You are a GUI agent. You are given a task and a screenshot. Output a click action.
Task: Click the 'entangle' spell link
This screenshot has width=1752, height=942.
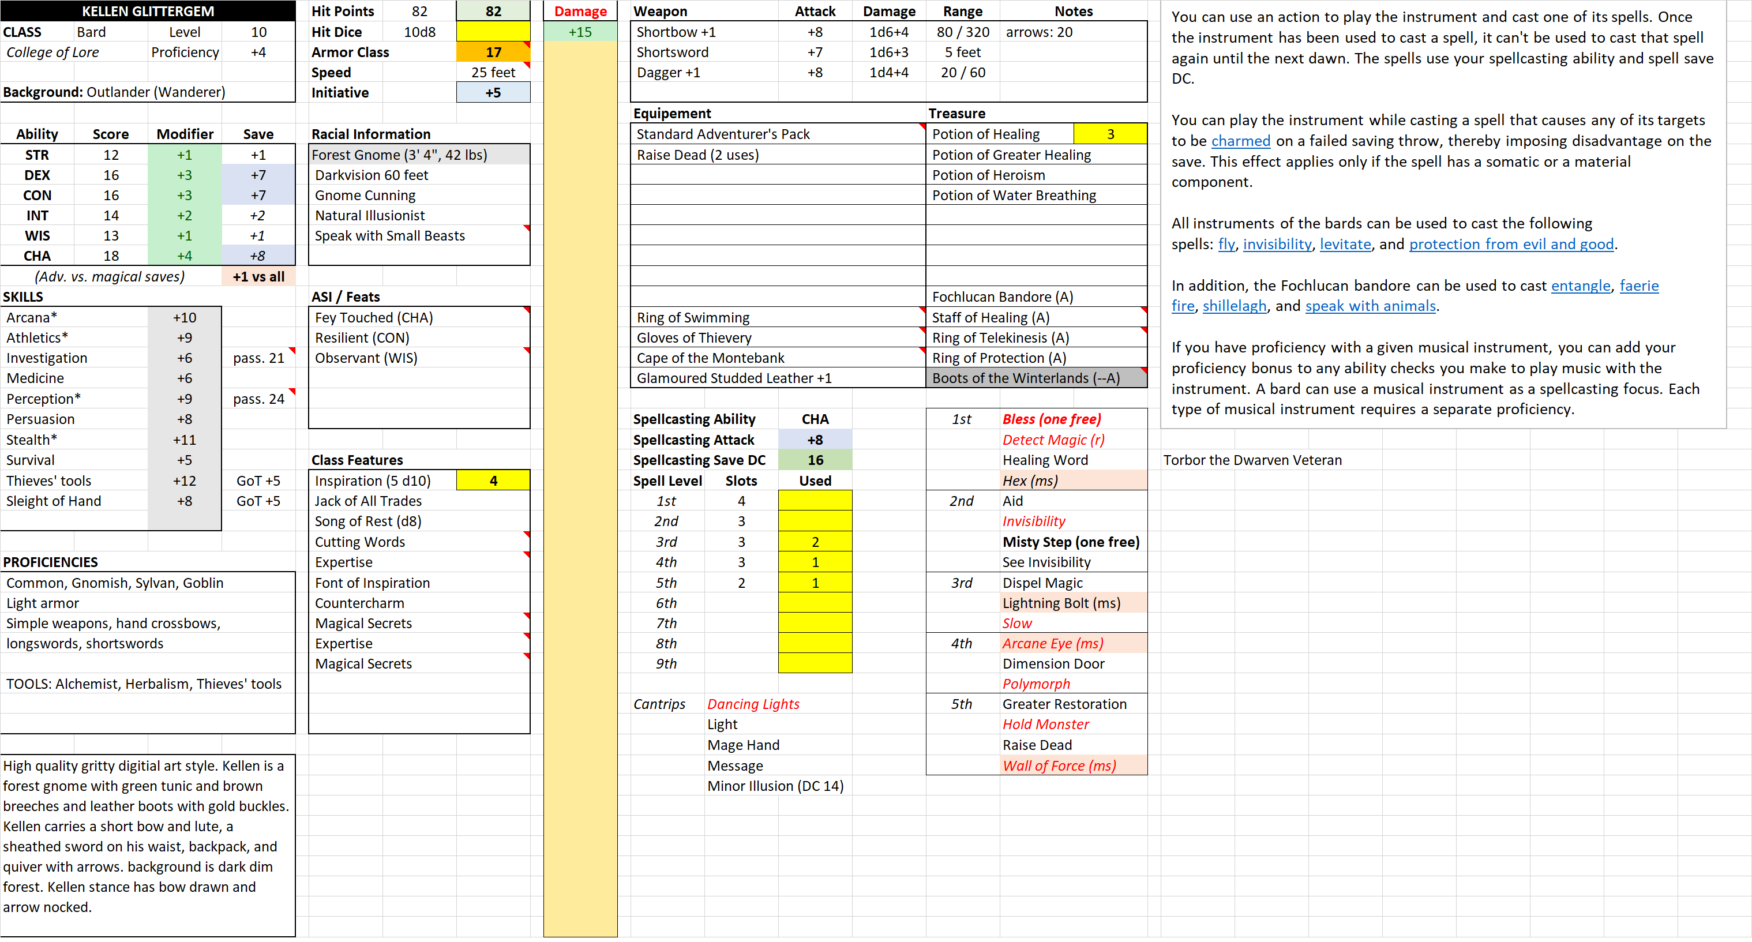pos(1580,286)
